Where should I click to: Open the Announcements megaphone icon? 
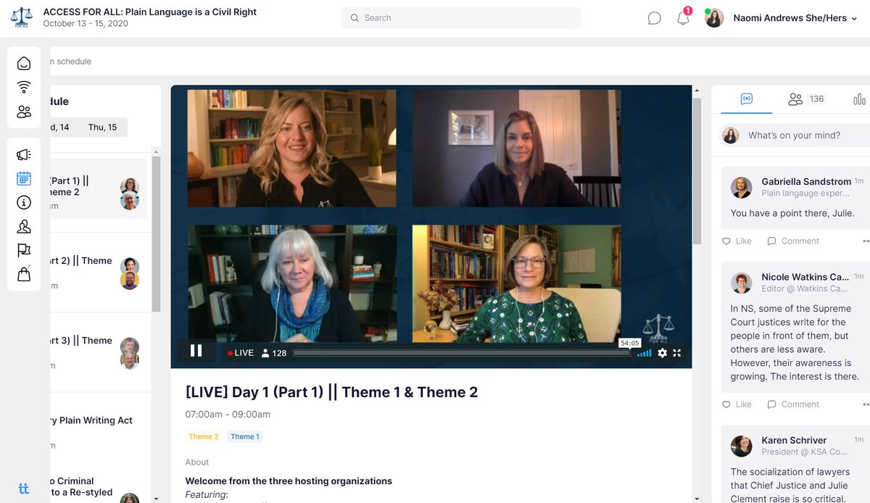pos(24,154)
